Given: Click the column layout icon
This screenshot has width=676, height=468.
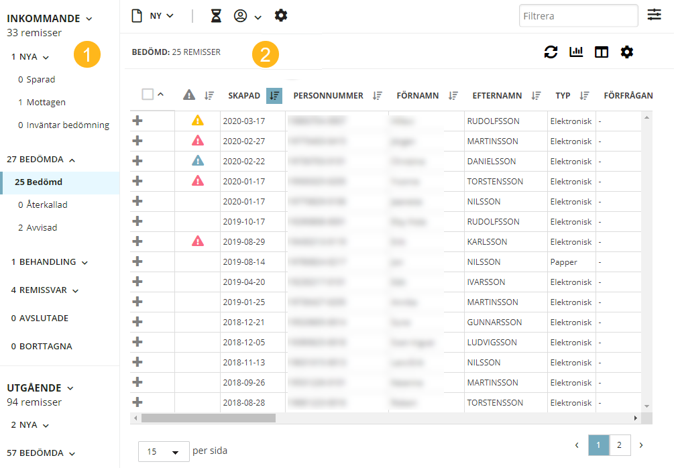Looking at the screenshot, I should click(x=602, y=52).
